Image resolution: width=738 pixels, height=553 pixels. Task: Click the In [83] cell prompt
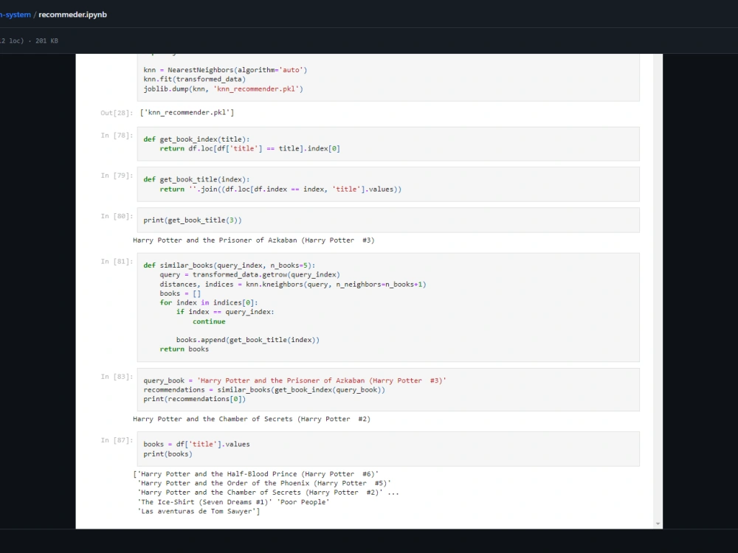pyautogui.click(x=117, y=377)
